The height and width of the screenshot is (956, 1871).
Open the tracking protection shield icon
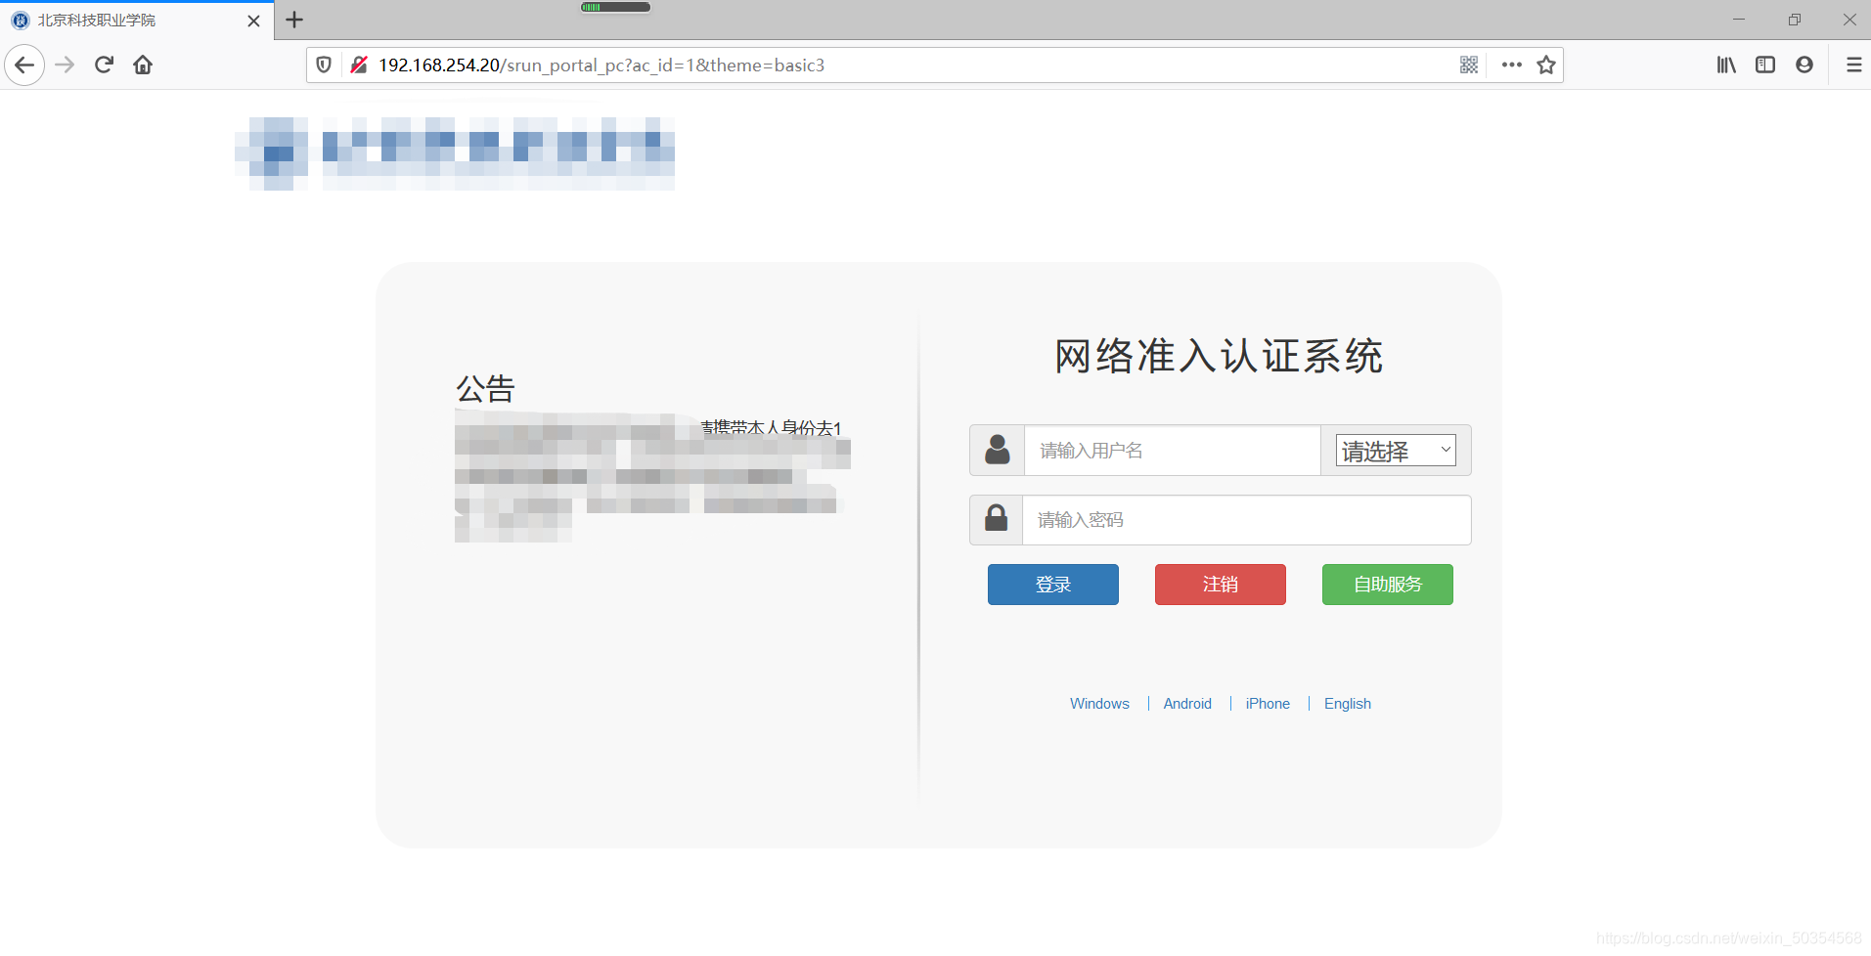pyautogui.click(x=324, y=65)
